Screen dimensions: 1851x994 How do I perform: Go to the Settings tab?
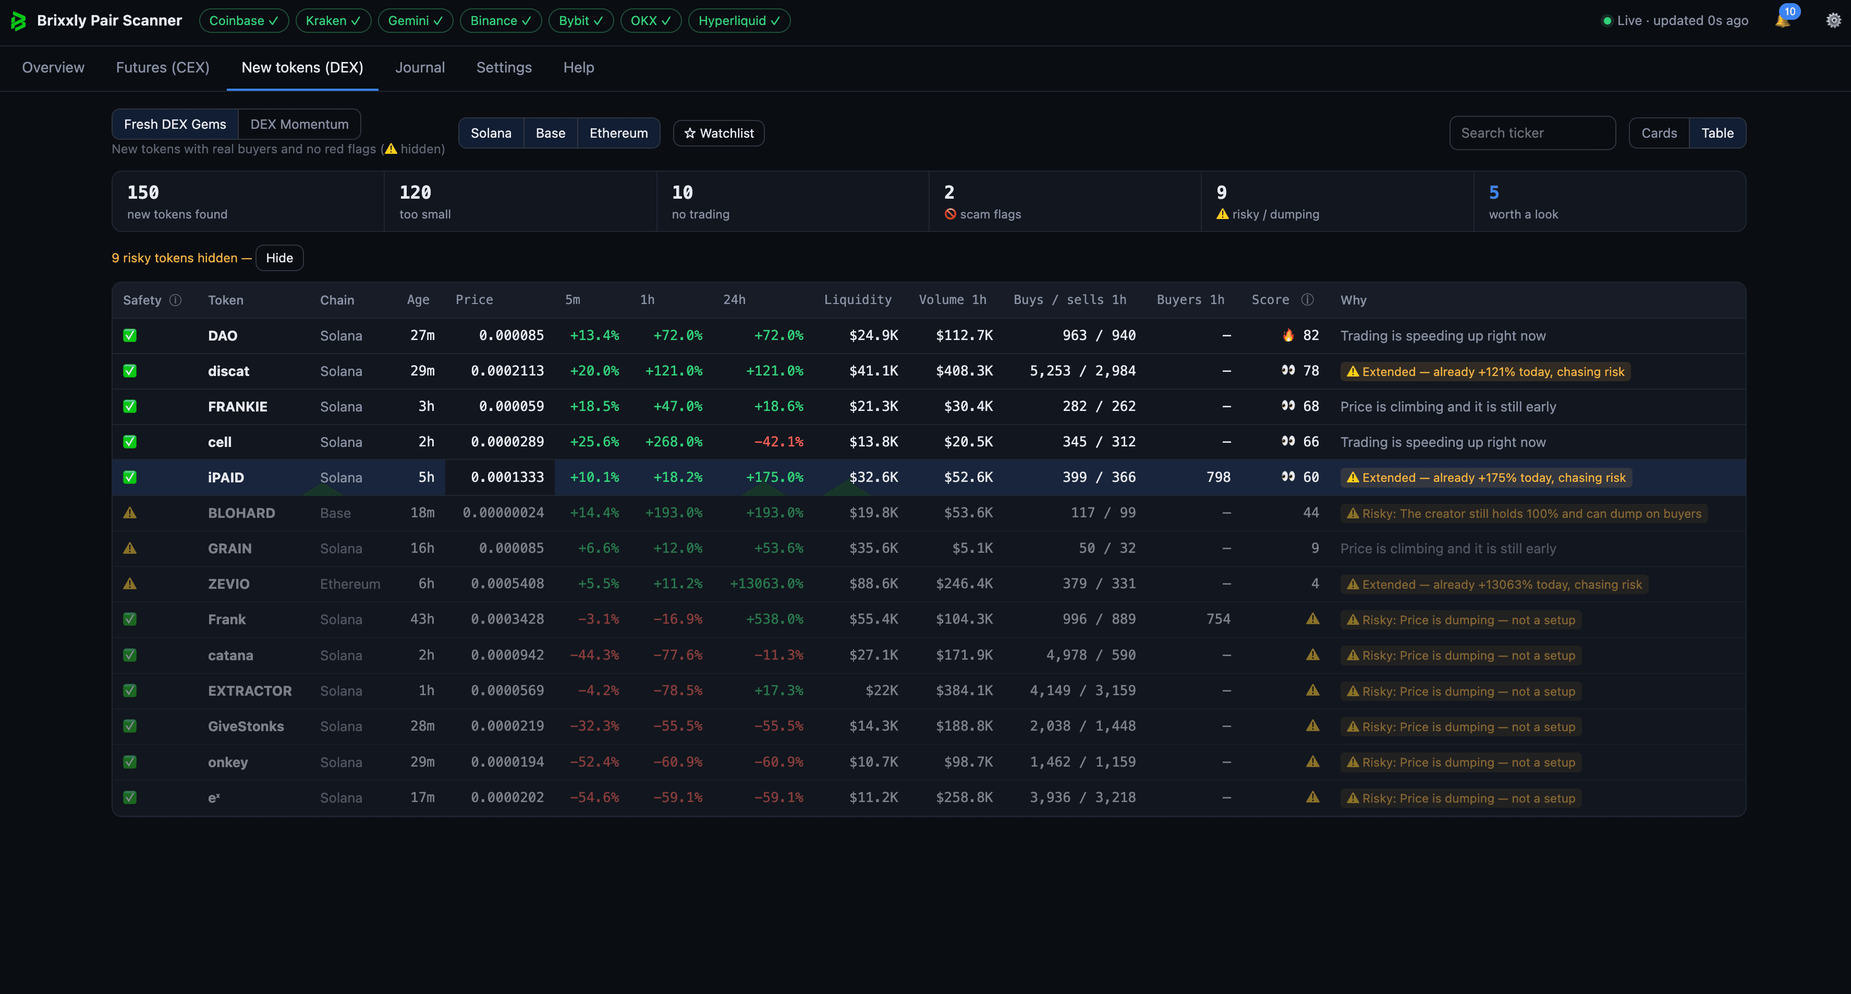point(504,68)
